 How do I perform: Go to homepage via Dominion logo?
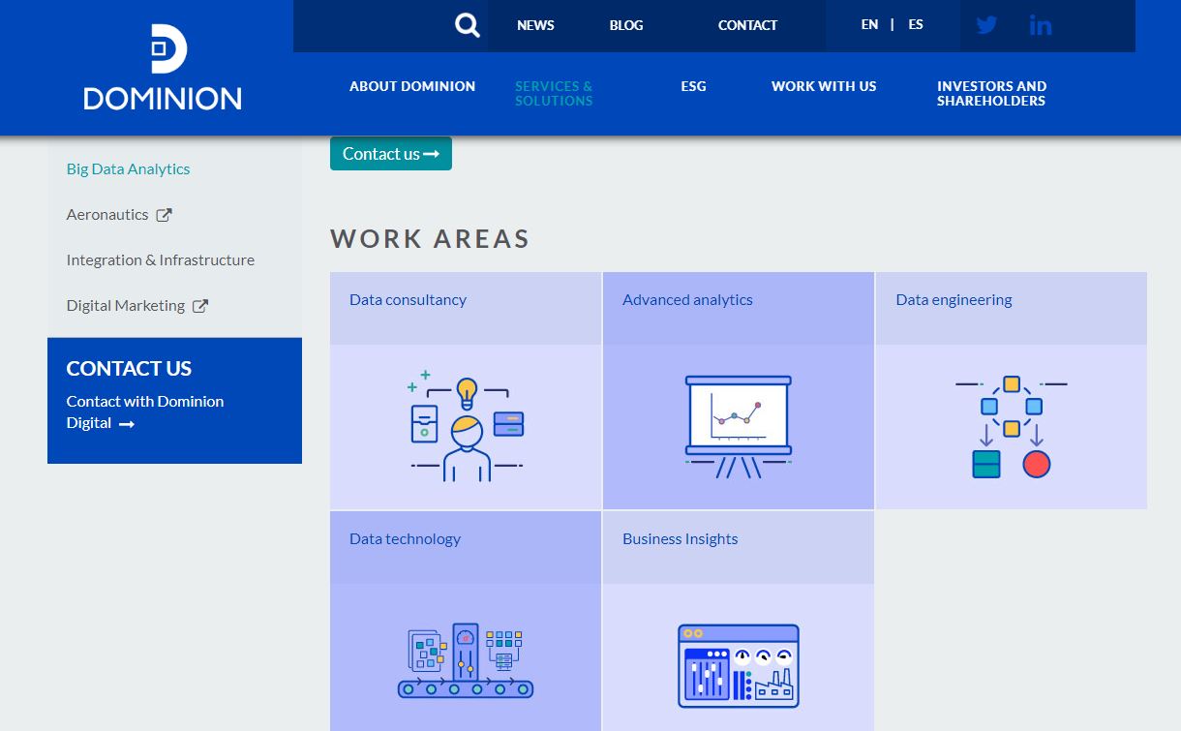(x=163, y=68)
